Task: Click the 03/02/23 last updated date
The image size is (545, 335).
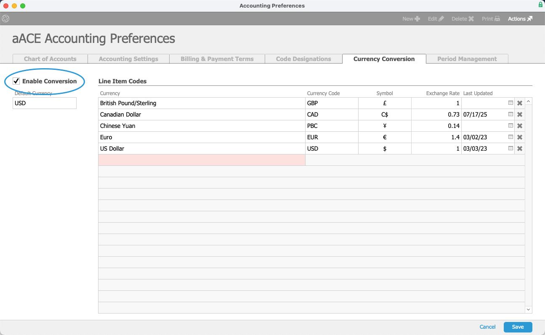Action: (475, 137)
